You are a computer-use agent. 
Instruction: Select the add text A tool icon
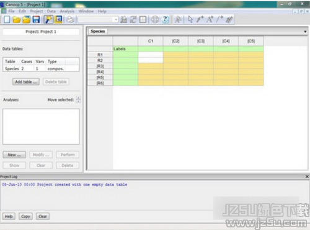210,19
